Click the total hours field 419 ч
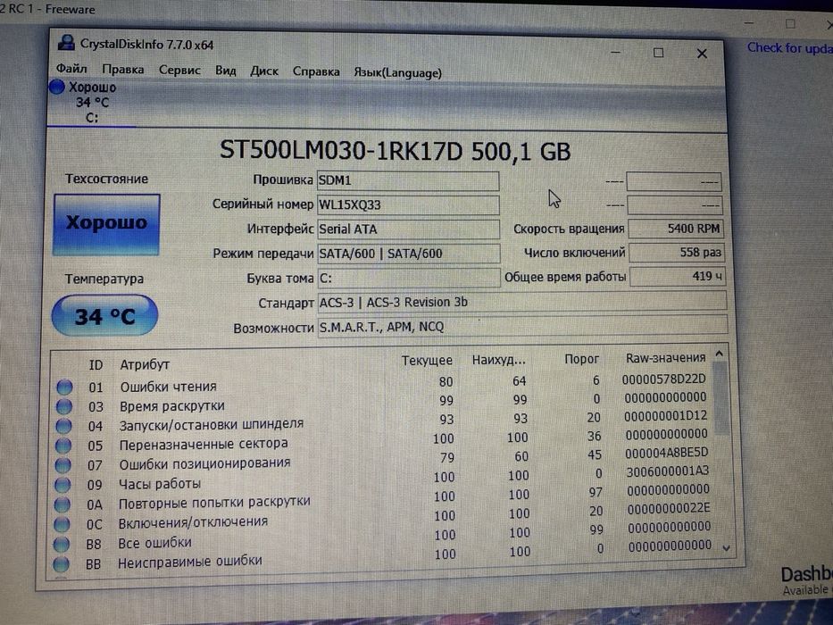The image size is (833, 625). pyautogui.click(x=677, y=277)
